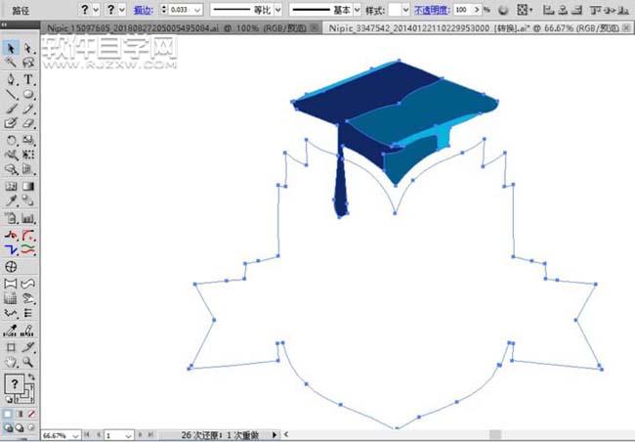Select the Ellipse shape tool

pyautogui.click(x=28, y=95)
